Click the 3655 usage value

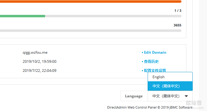[177, 25]
